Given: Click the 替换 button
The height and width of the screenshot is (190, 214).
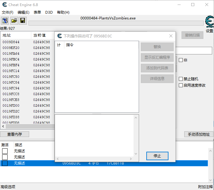Looking at the screenshot, I should (x=157, y=47).
